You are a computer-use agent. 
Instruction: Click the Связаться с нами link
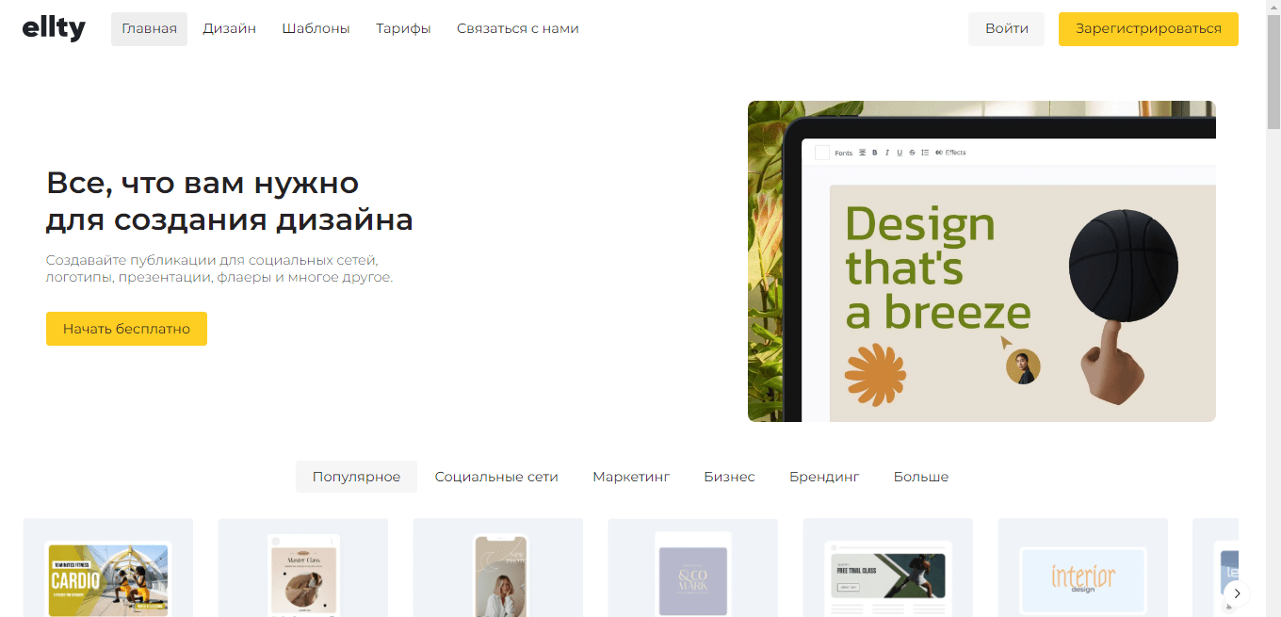coord(517,29)
